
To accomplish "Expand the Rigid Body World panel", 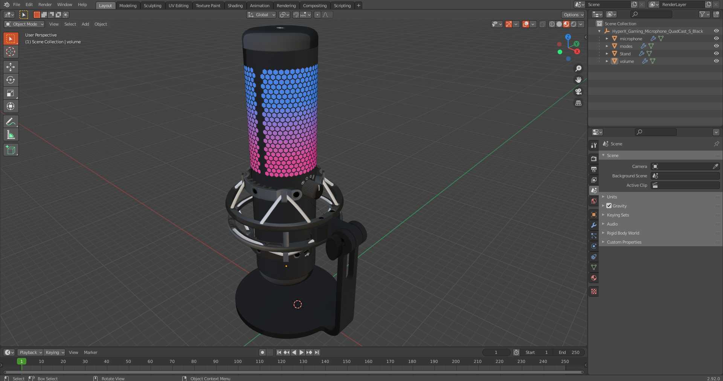I will tap(622, 233).
